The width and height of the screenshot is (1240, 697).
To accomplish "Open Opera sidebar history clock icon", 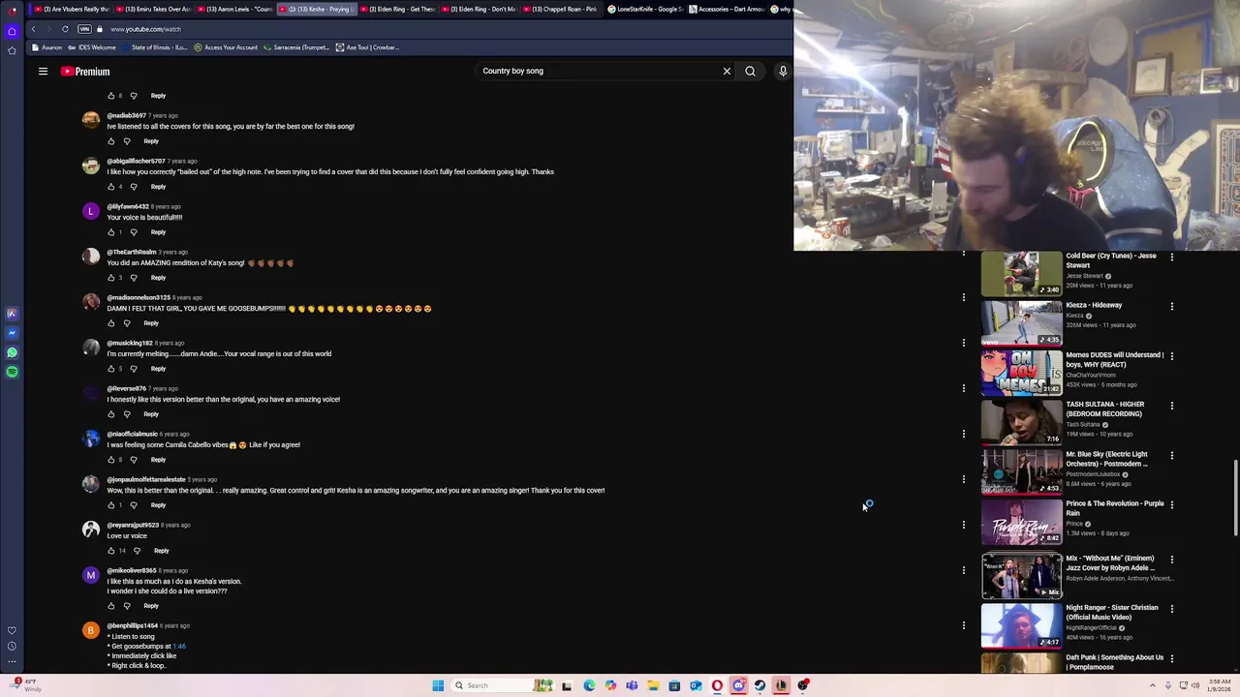I will [x=12, y=646].
